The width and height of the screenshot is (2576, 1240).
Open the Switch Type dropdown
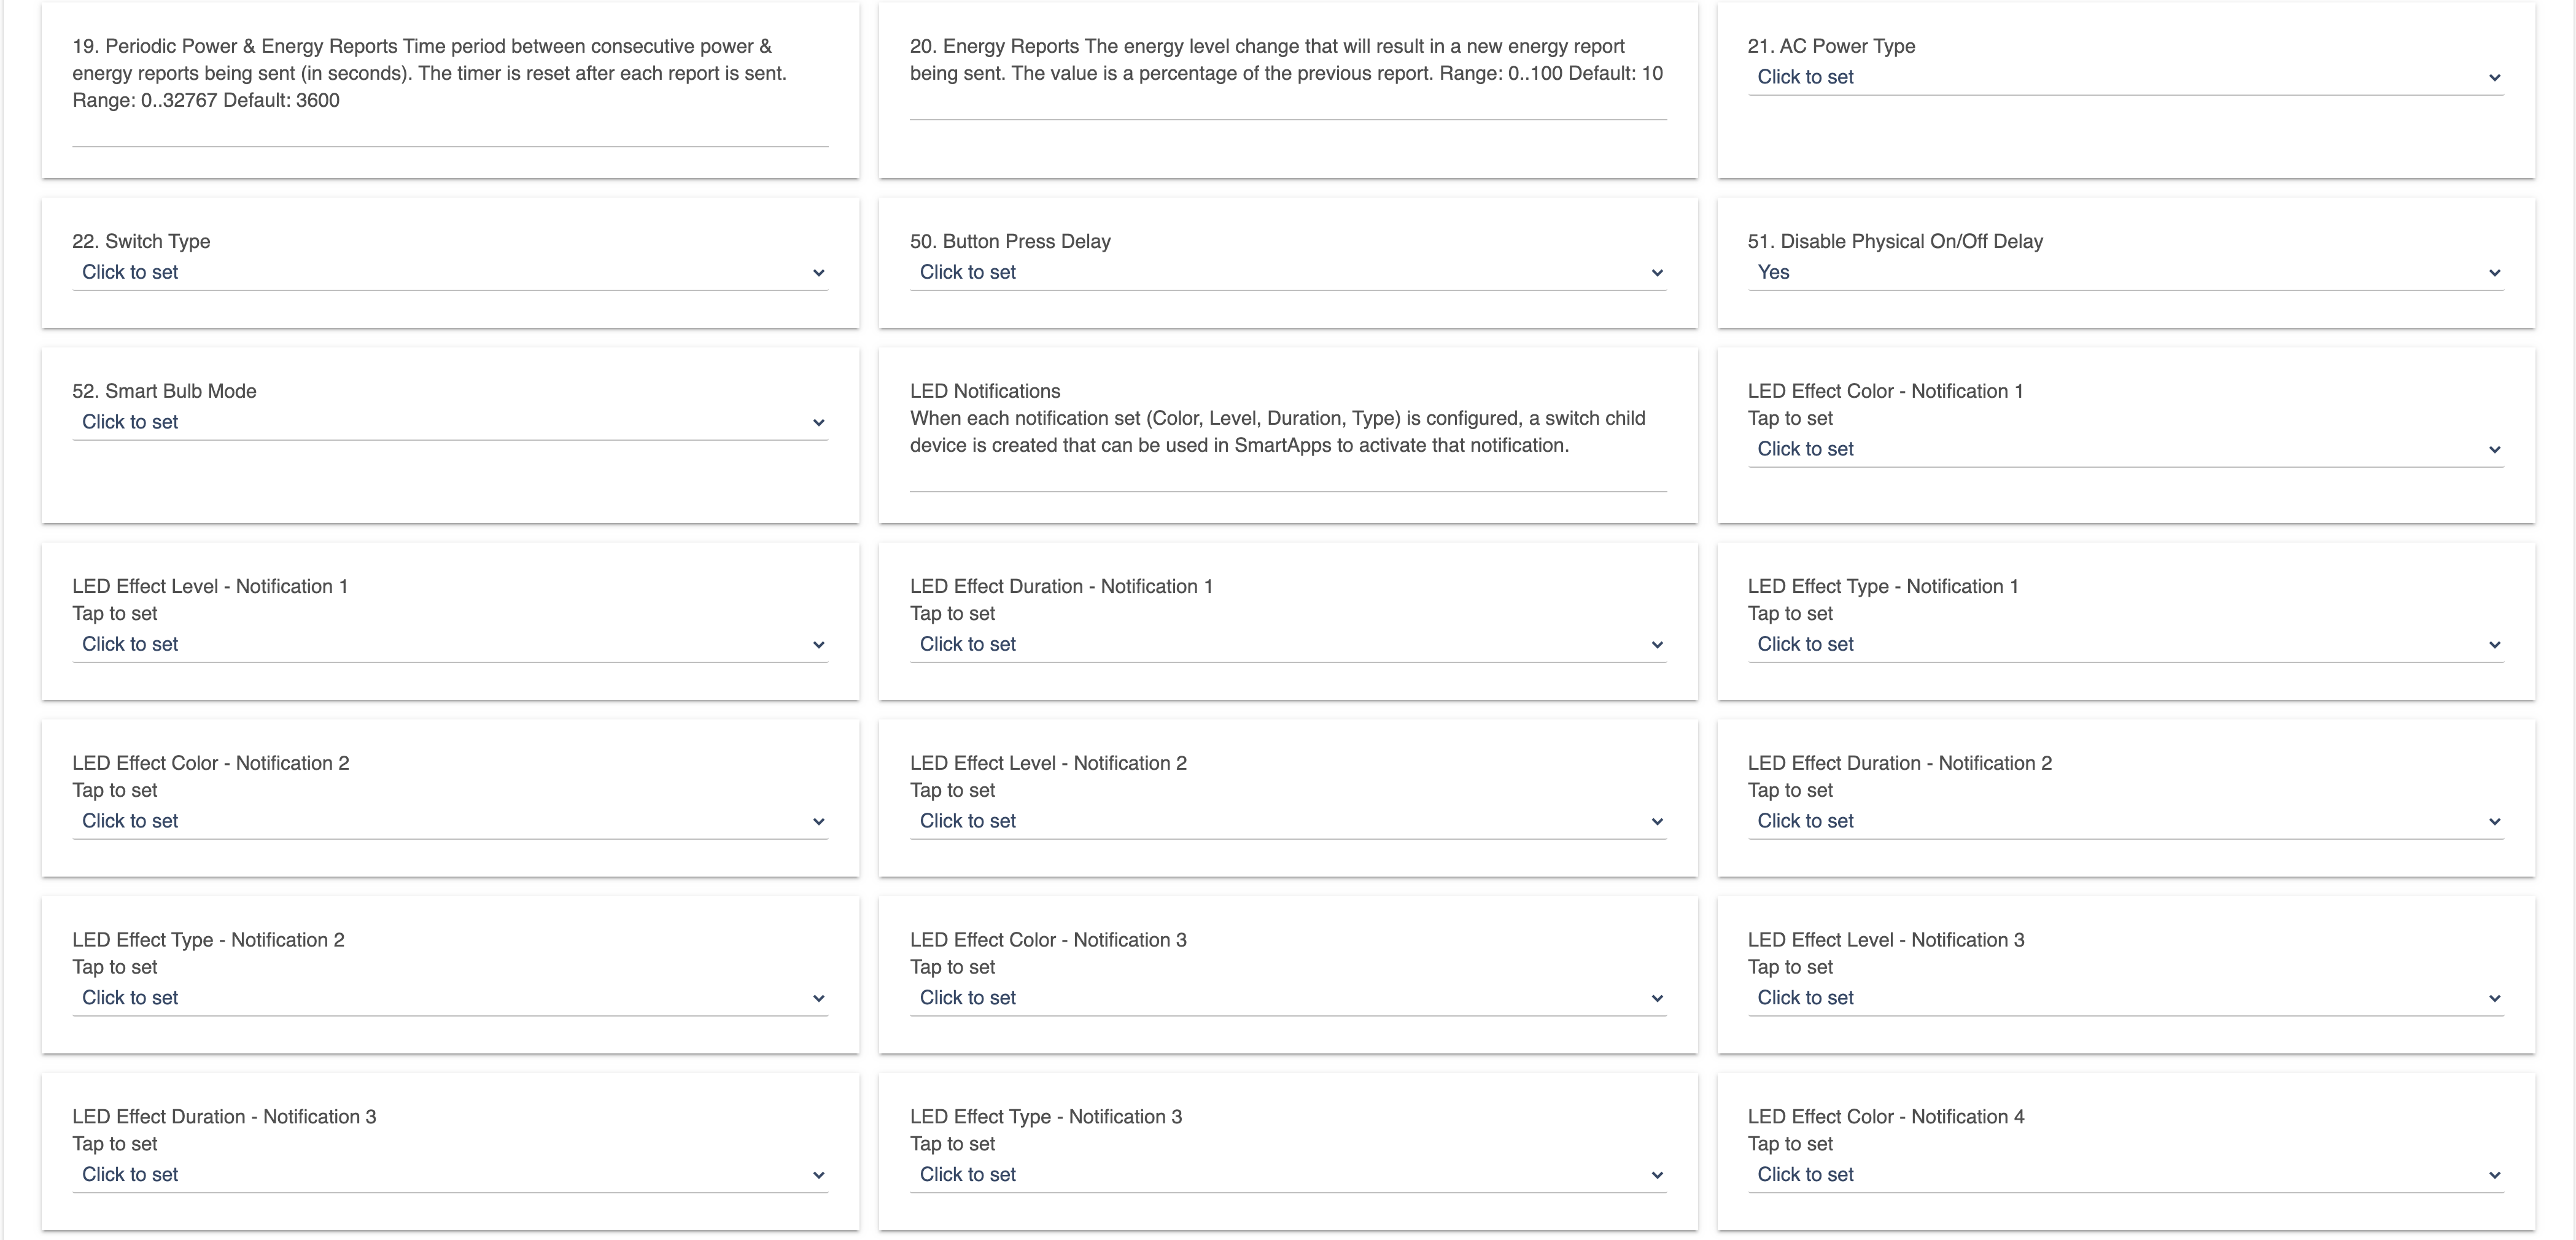click(x=450, y=272)
